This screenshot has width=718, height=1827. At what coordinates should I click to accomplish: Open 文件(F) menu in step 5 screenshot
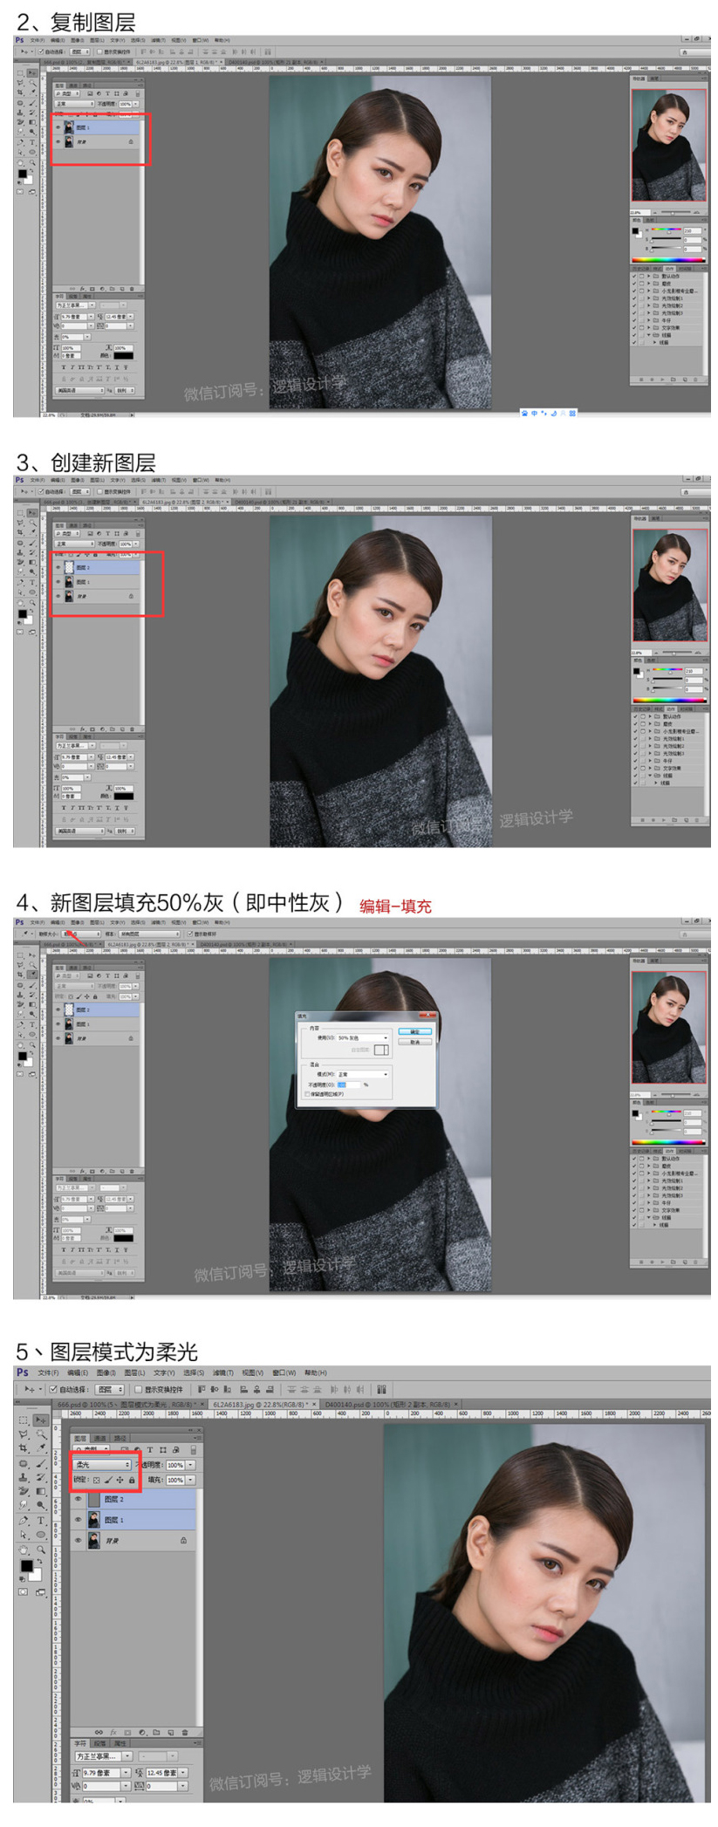tap(48, 1372)
